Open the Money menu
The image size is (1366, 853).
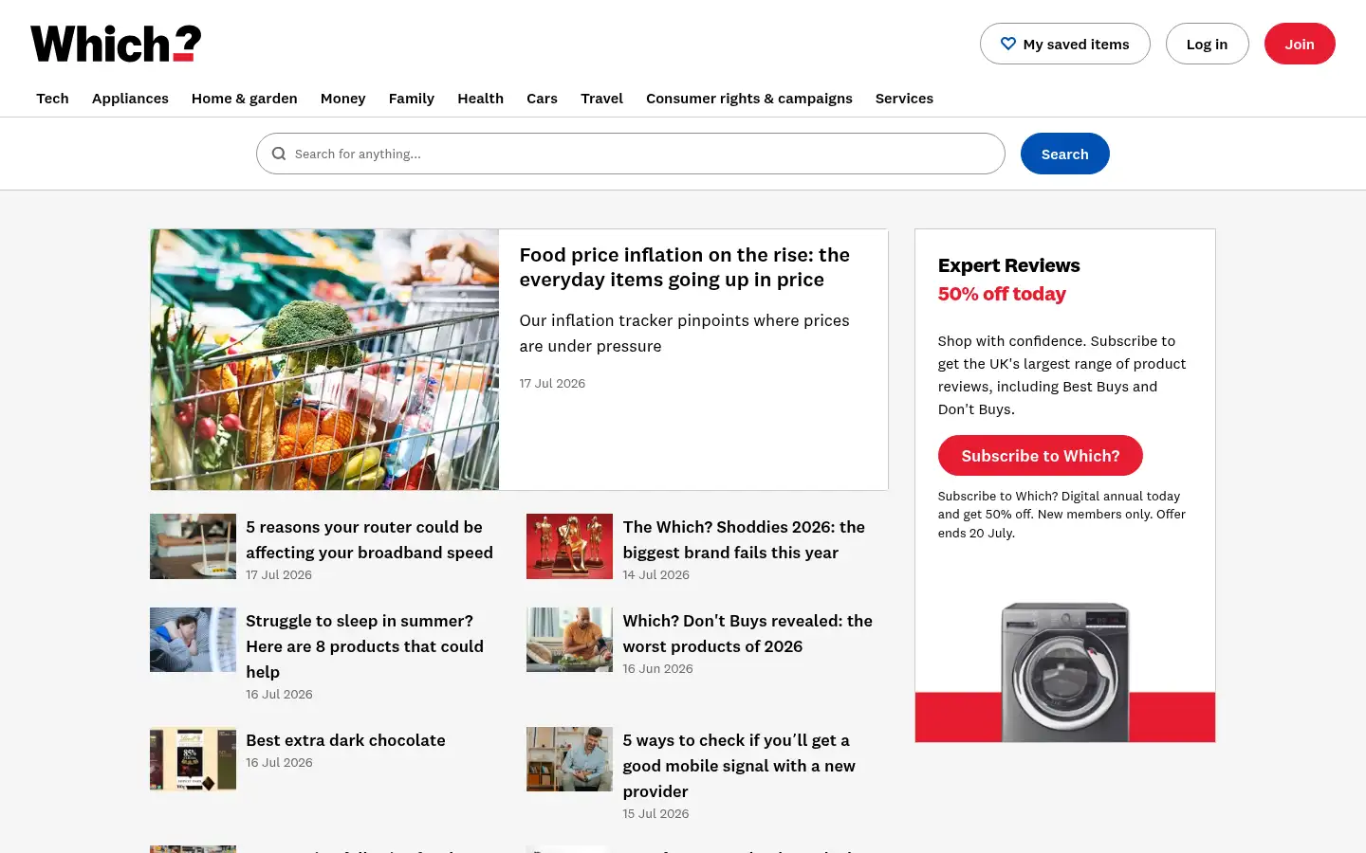tap(342, 99)
